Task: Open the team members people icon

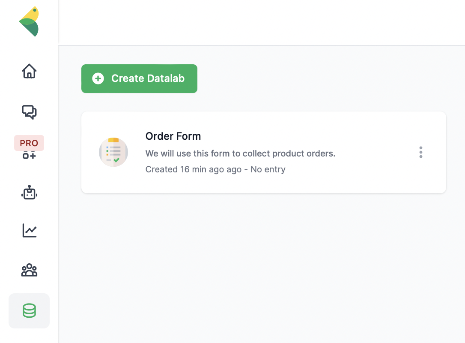Action: pos(29,270)
